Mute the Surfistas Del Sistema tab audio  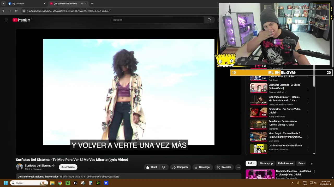coord(82,4)
